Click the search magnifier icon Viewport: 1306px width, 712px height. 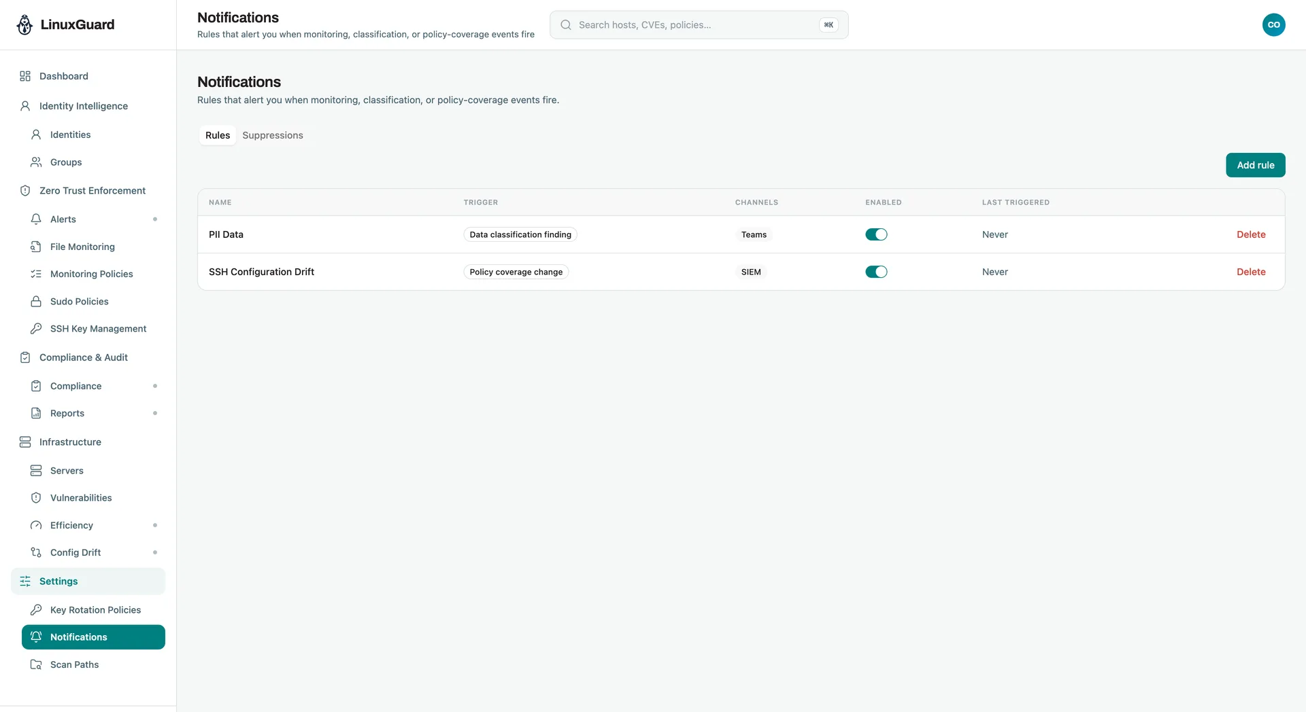(x=565, y=24)
